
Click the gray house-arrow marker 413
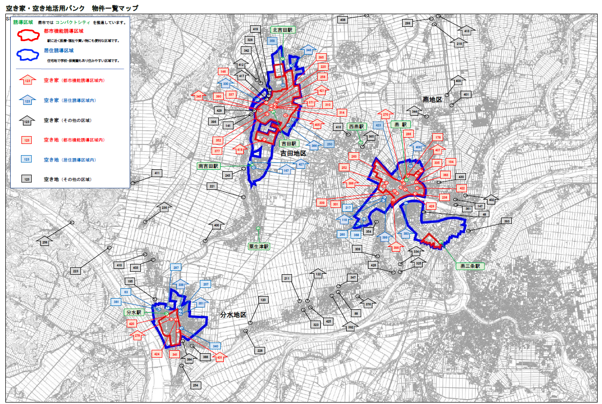click(x=466, y=30)
